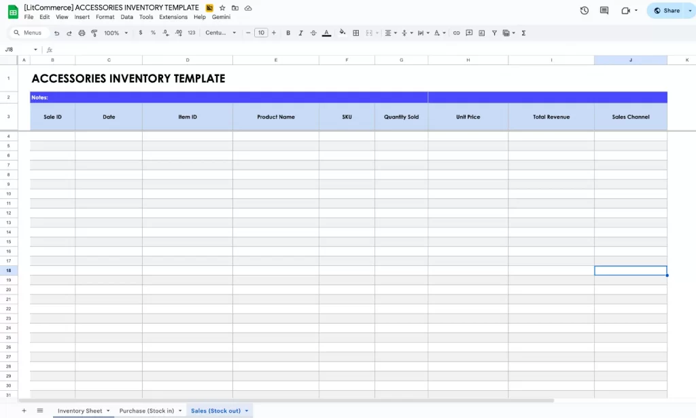Image resolution: width=696 pixels, height=418 pixels.
Task: Create a filter with the funnel icon
Action: click(x=493, y=33)
